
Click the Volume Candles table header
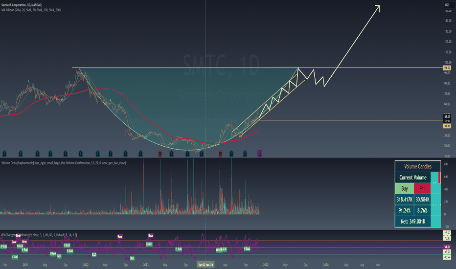[418, 166]
